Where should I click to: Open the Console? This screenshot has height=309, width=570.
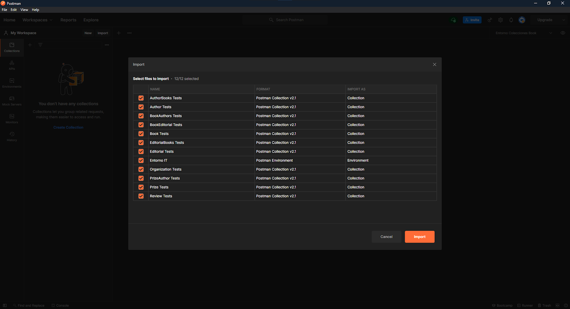coord(60,305)
